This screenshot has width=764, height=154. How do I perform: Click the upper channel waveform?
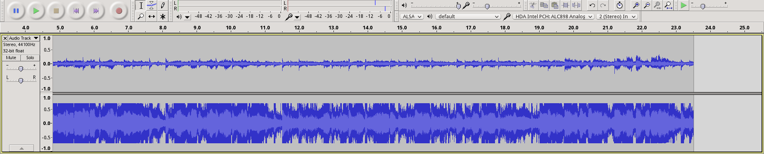click(x=373, y=64)
